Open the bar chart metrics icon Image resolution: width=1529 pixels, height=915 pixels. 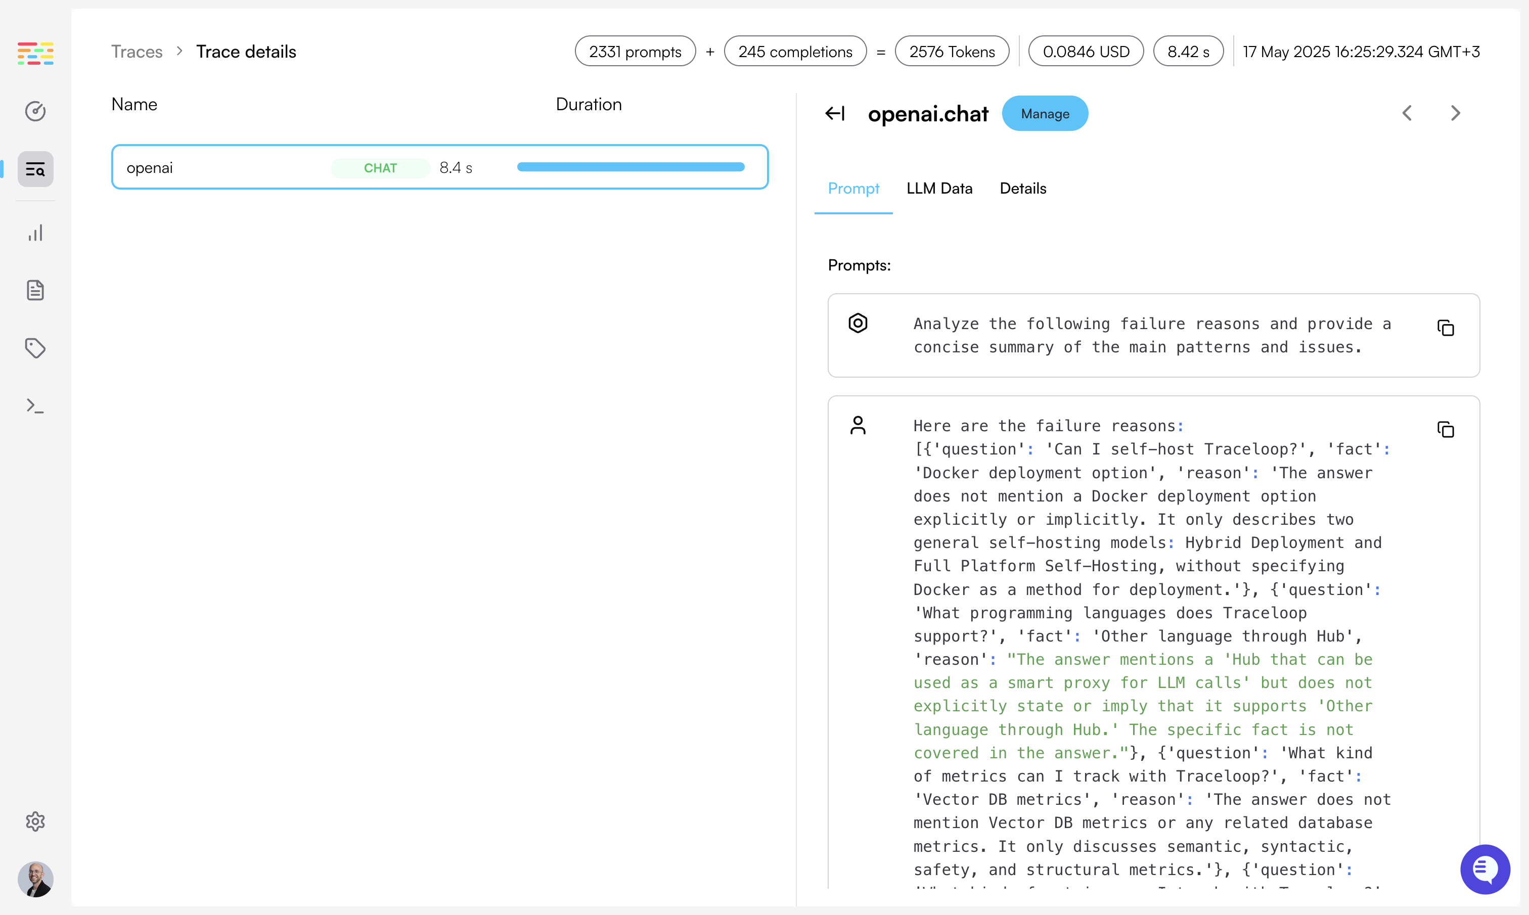click(x=35, y=233)
